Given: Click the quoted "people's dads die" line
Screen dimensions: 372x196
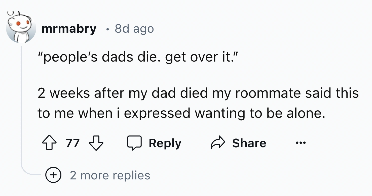Looking at the screenshot, I should click(137, 57).
